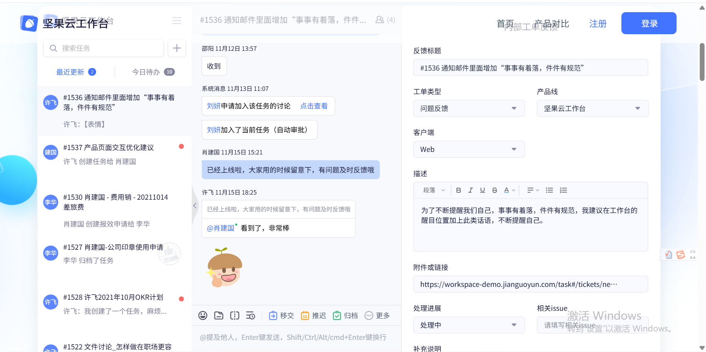
Task: Click the 注册 sign-up link
Action: point(598,24)
